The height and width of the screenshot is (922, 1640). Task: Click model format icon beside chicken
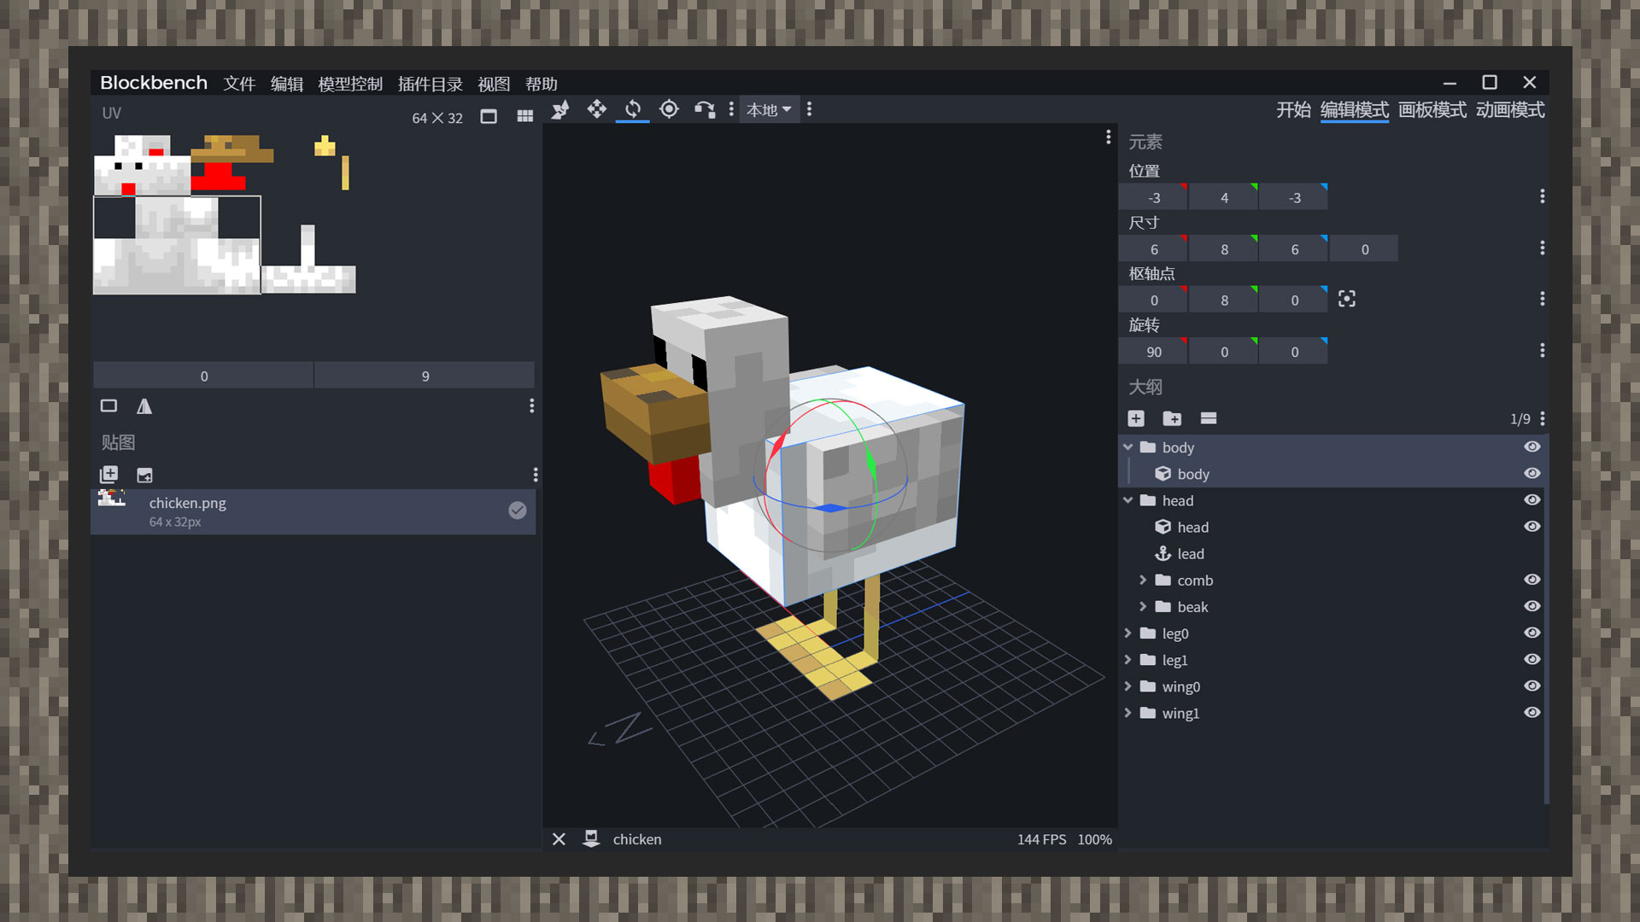[x=591, y=839]
